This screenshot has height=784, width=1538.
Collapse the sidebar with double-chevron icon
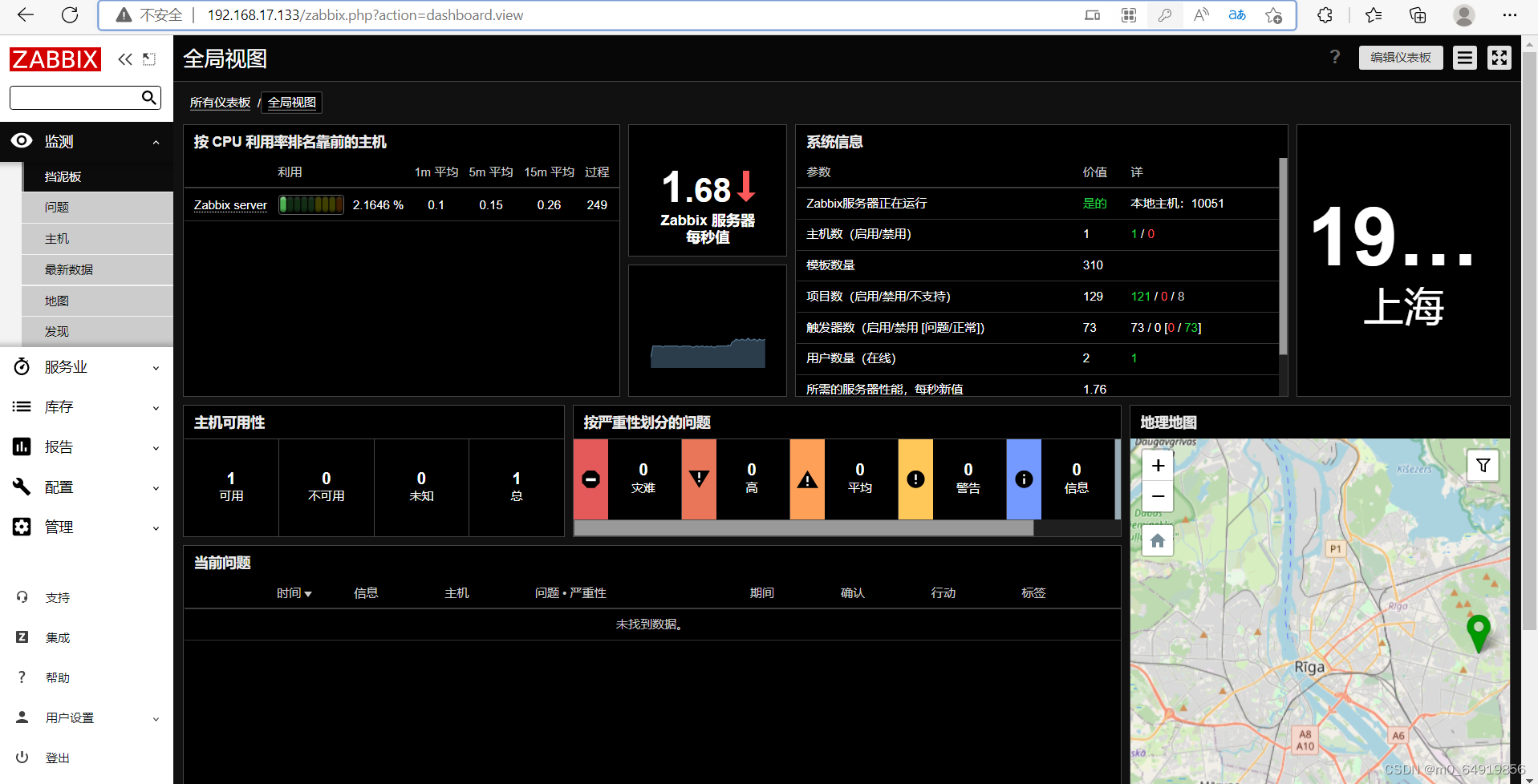click(125, 59)
